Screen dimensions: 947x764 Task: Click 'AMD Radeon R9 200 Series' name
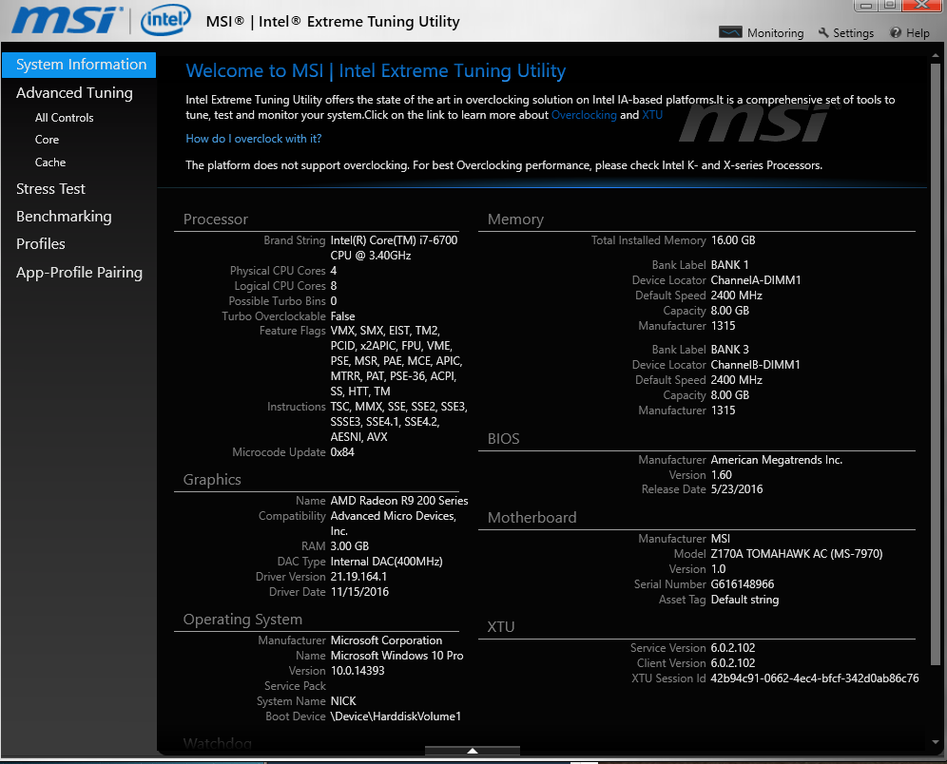coord(398,501)
